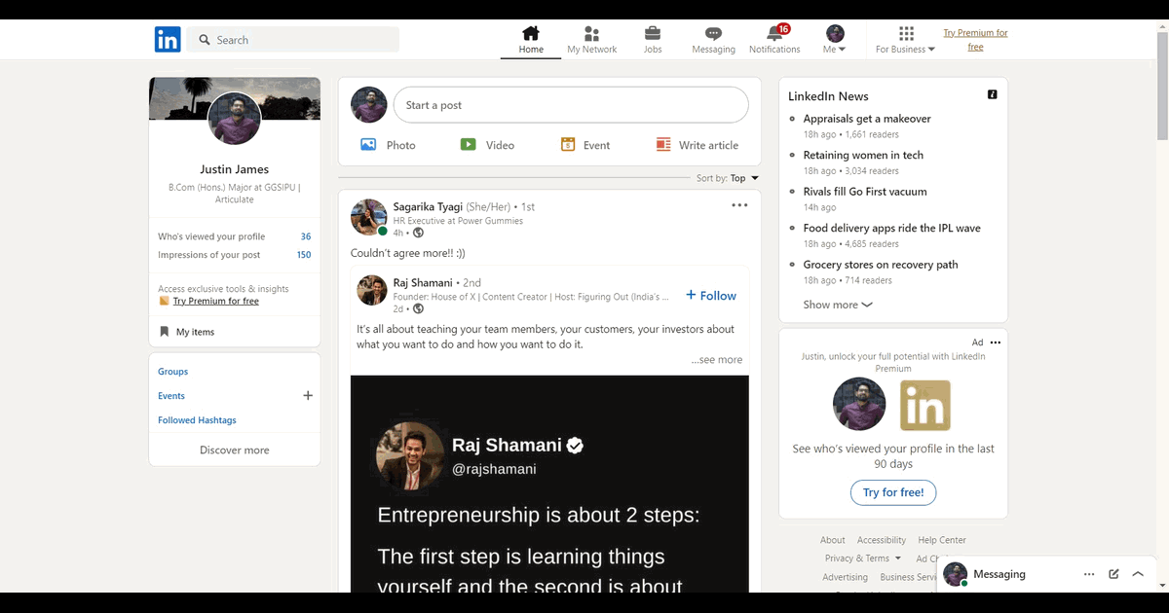Click plus icon next to Events
This screenshot has height=613, width=1169.
point(308,396)
